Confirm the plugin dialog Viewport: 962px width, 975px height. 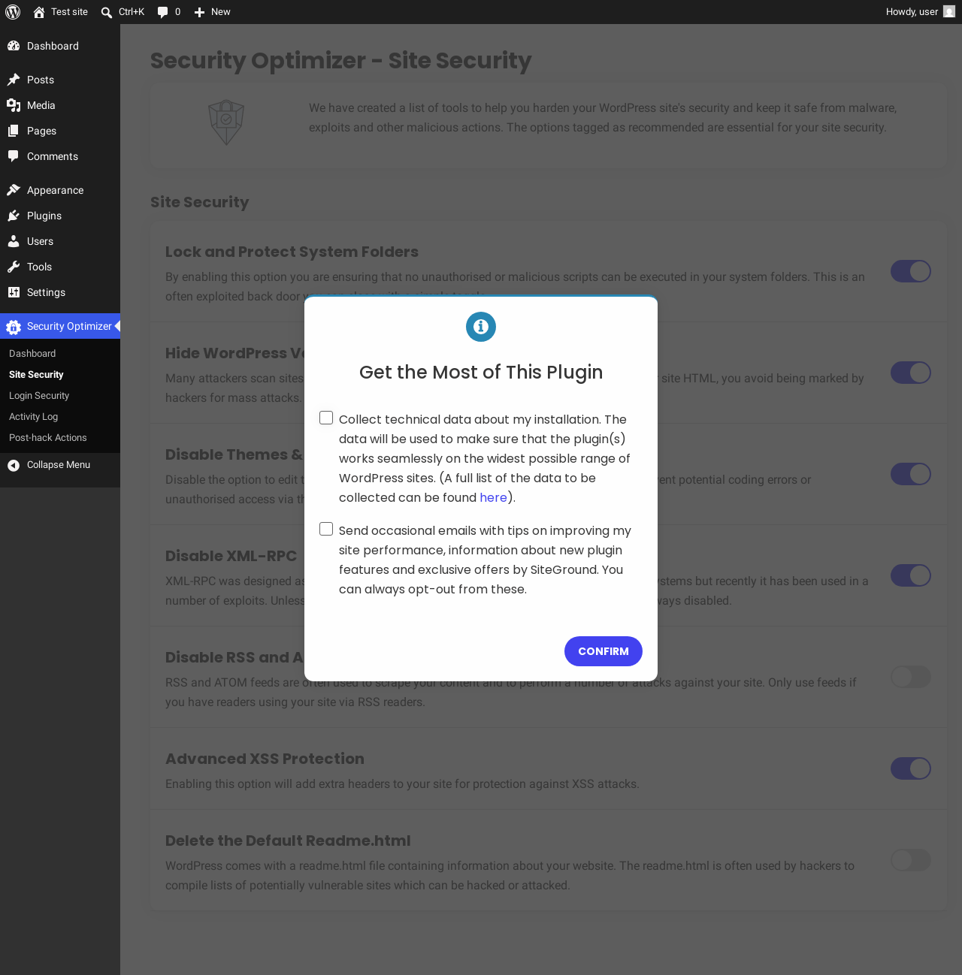pyautogui.click(x=604, y=651)
